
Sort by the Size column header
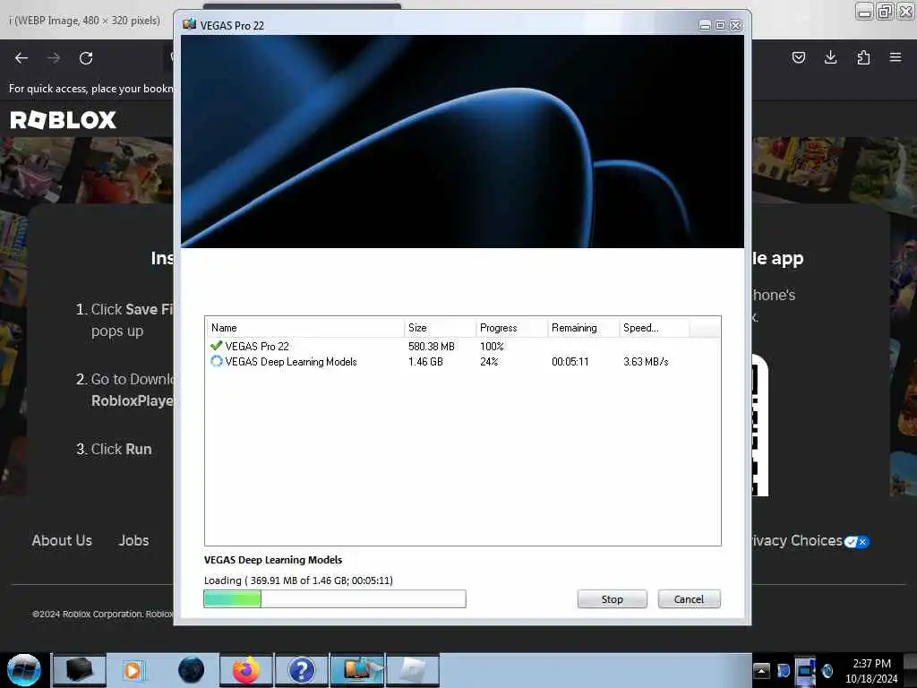[x=440, y=328]
